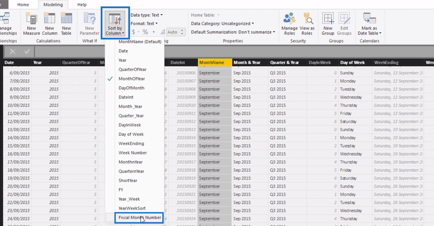434x226 pixels.
Task: Open the Format Text dropdown
Action: point(144,24)
